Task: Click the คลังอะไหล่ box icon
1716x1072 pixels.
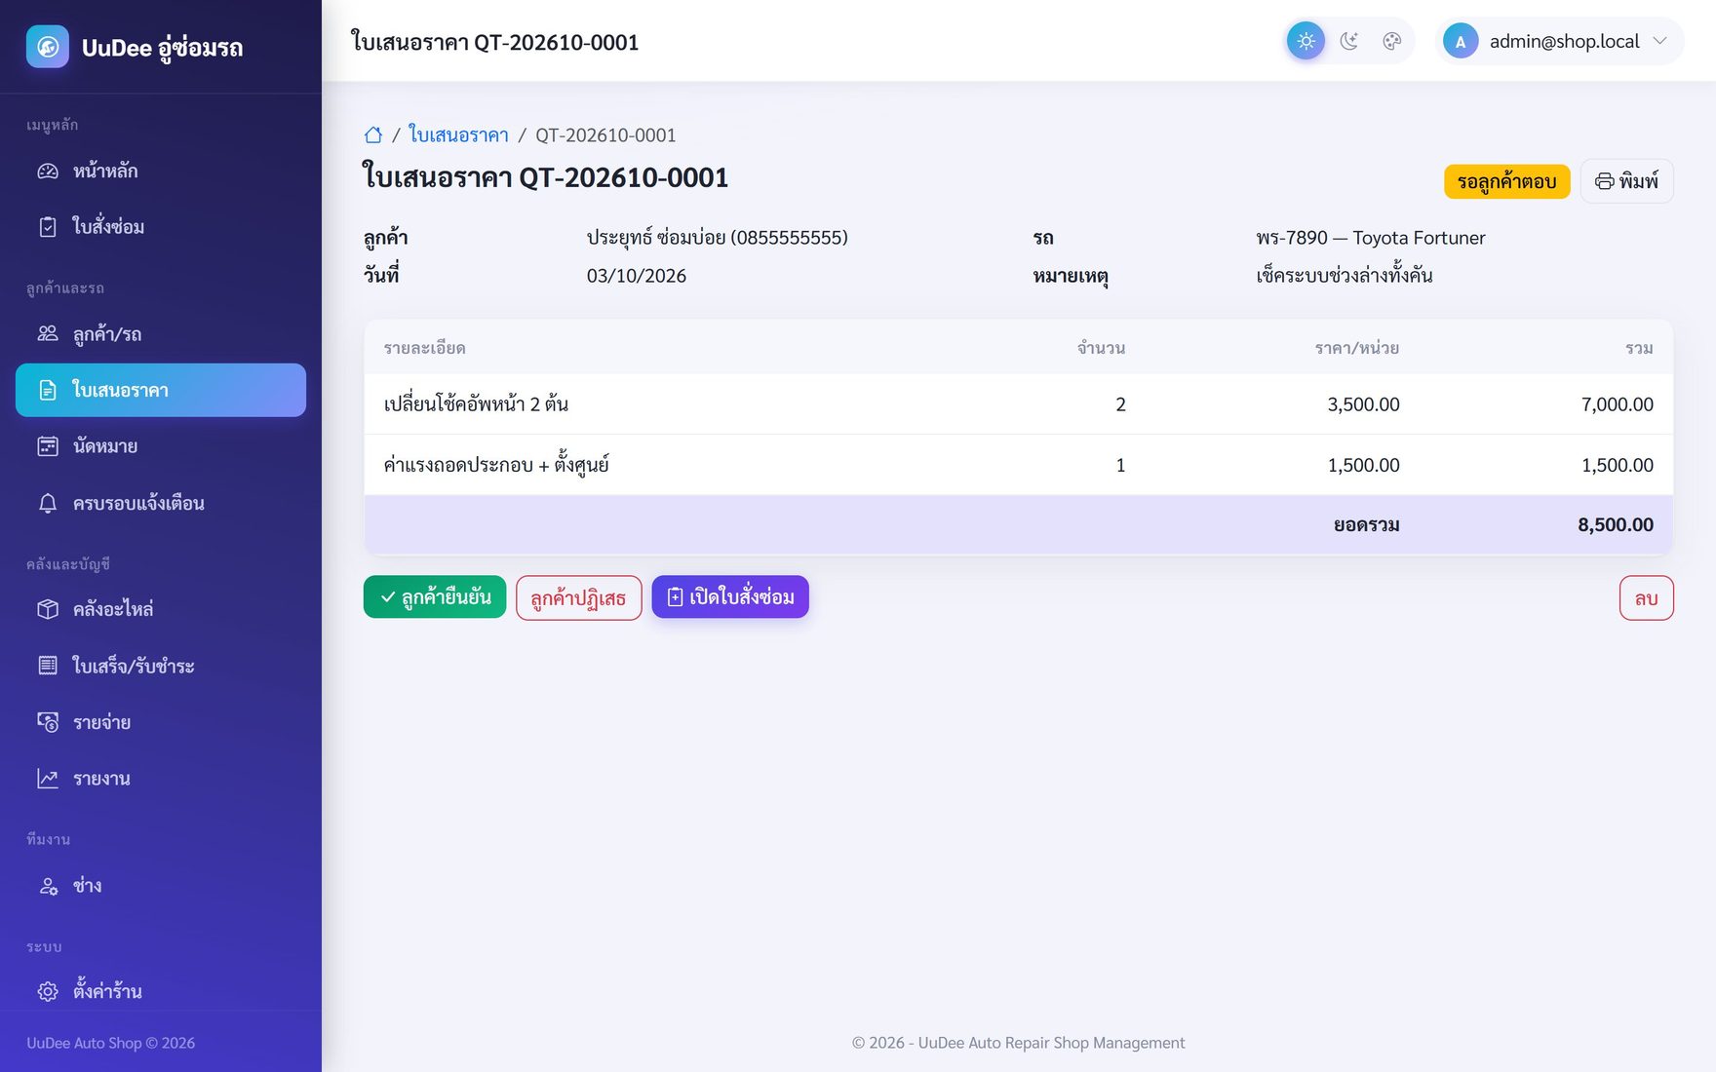Action: point(48,609)
